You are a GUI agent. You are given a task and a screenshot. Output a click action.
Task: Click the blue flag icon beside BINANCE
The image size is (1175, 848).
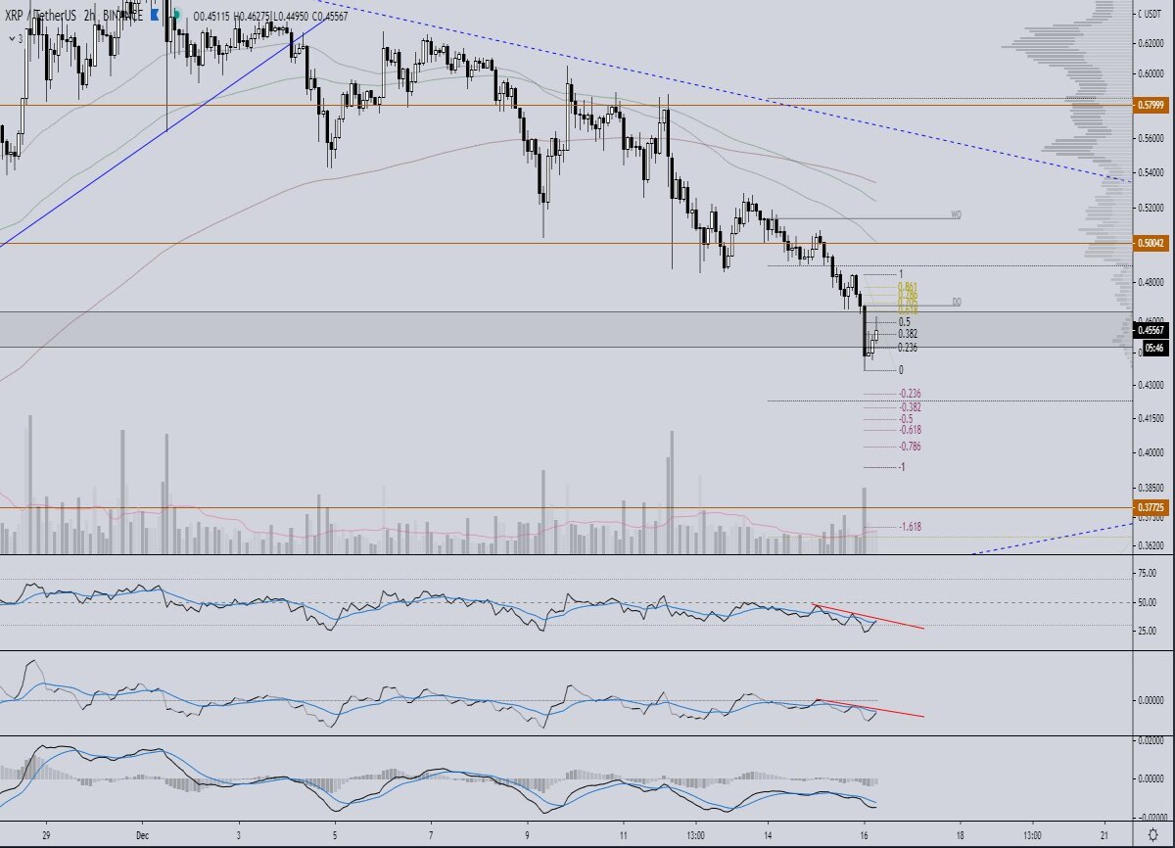(x=155, y=16)
